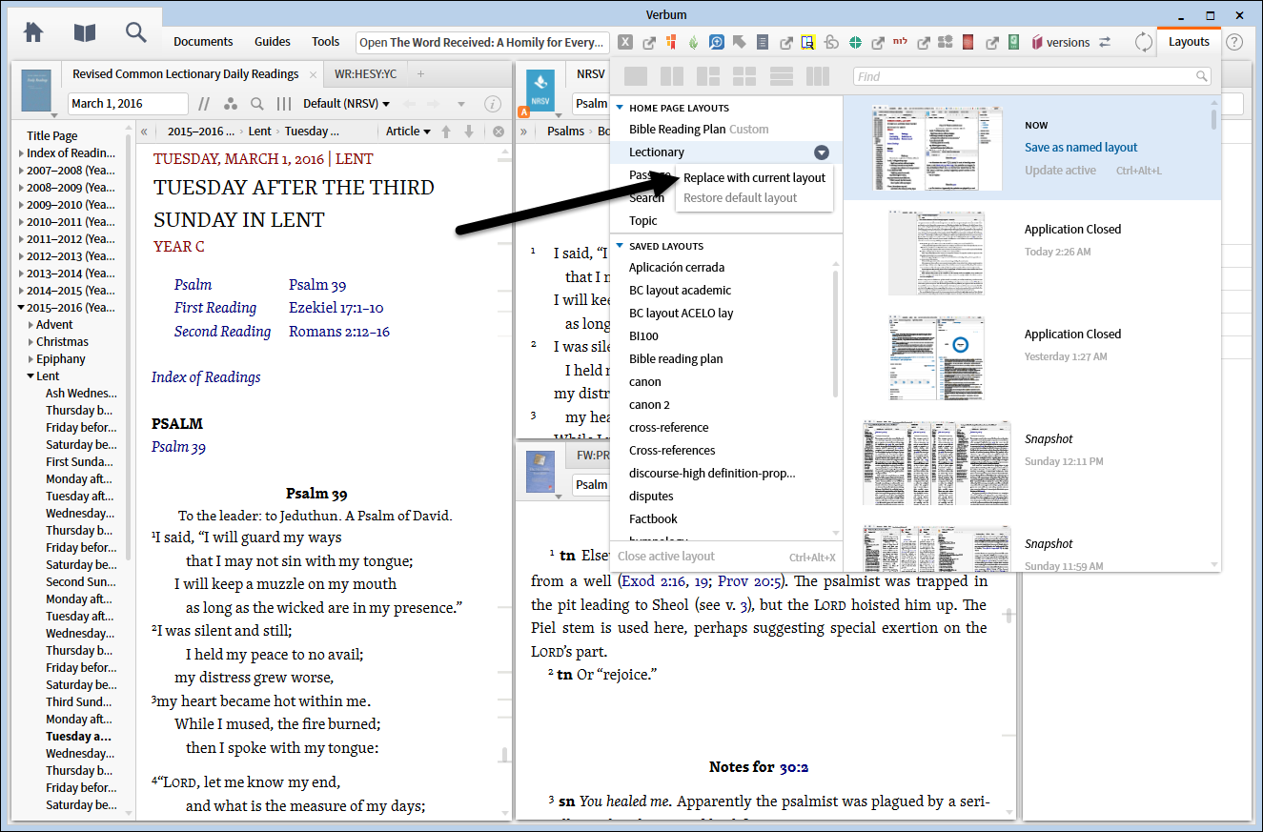Open the Default (NRSV) dropdown
The width and height of the screenshot is (1263, 832).
(x=346, y=104)
